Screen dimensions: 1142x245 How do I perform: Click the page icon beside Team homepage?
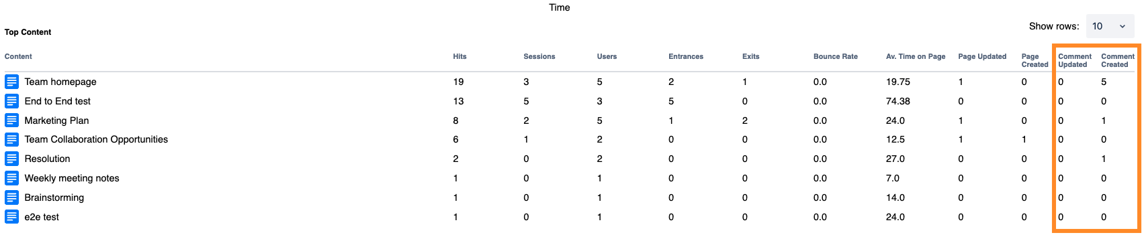coord(12,82)
